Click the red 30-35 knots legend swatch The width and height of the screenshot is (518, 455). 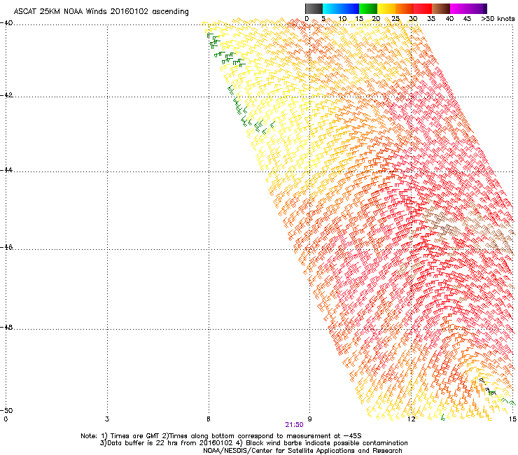(423, 8)
